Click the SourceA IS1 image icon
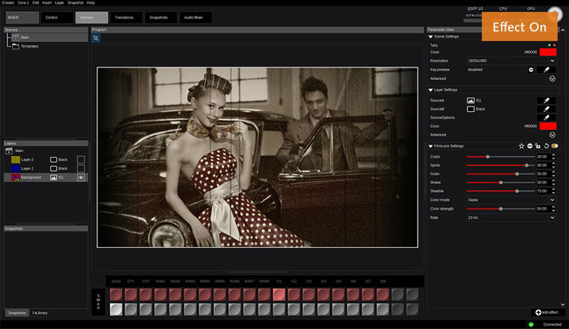The image size is (569, 329). pyautogui.click(x=471, y=100)
